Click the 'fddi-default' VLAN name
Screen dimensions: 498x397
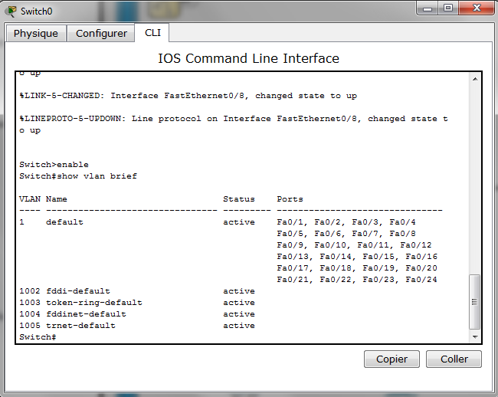(78, 291)
